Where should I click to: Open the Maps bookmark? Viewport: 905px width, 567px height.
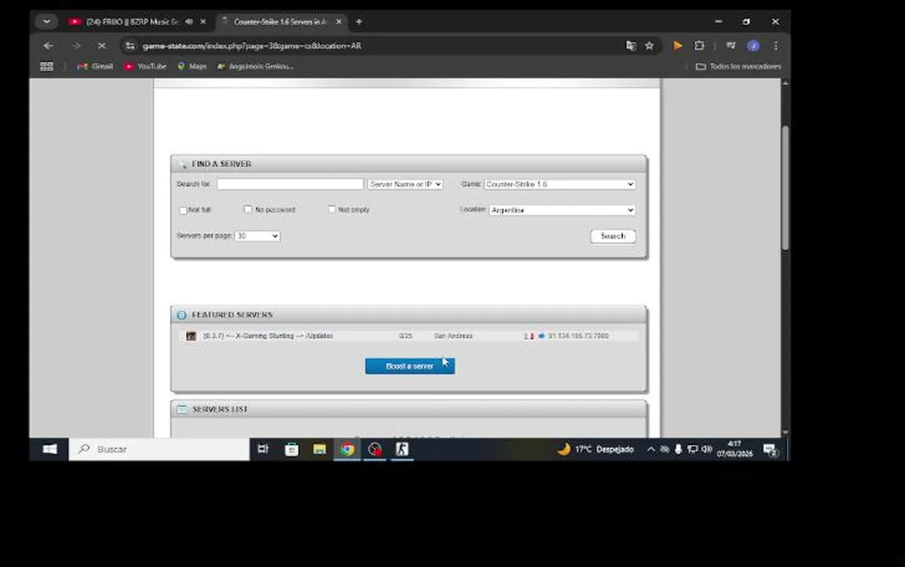click(x=192, y=66)
